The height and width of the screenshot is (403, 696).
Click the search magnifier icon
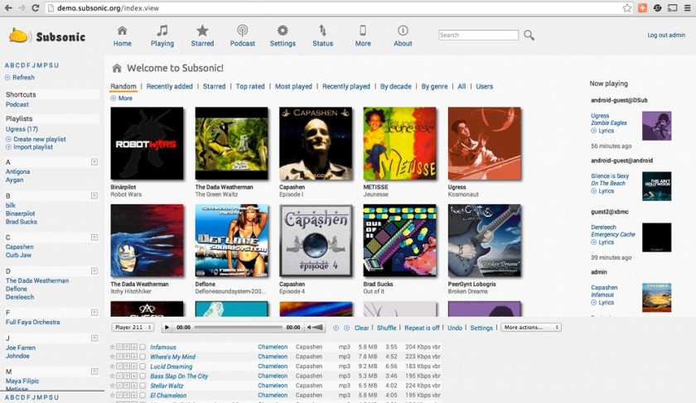[529, 36]
